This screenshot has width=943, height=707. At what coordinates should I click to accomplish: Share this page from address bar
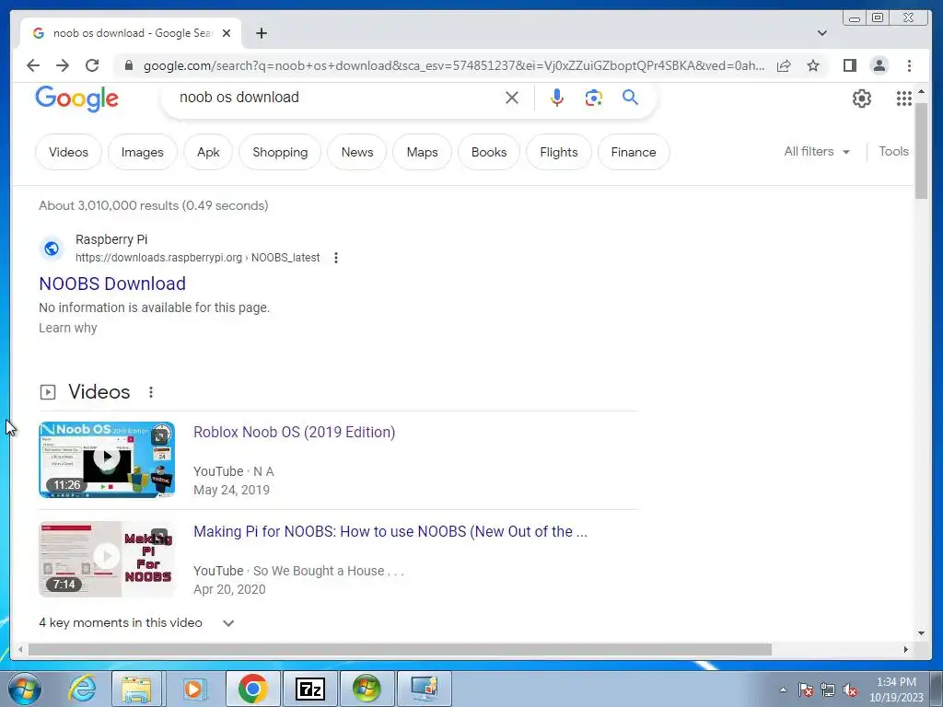pyautogui.click(x=784, y=65)
